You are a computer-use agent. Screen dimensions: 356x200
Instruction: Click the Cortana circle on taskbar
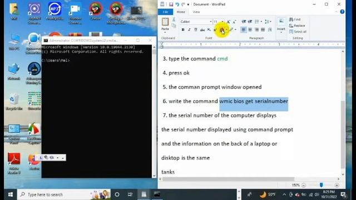[117, 194]
